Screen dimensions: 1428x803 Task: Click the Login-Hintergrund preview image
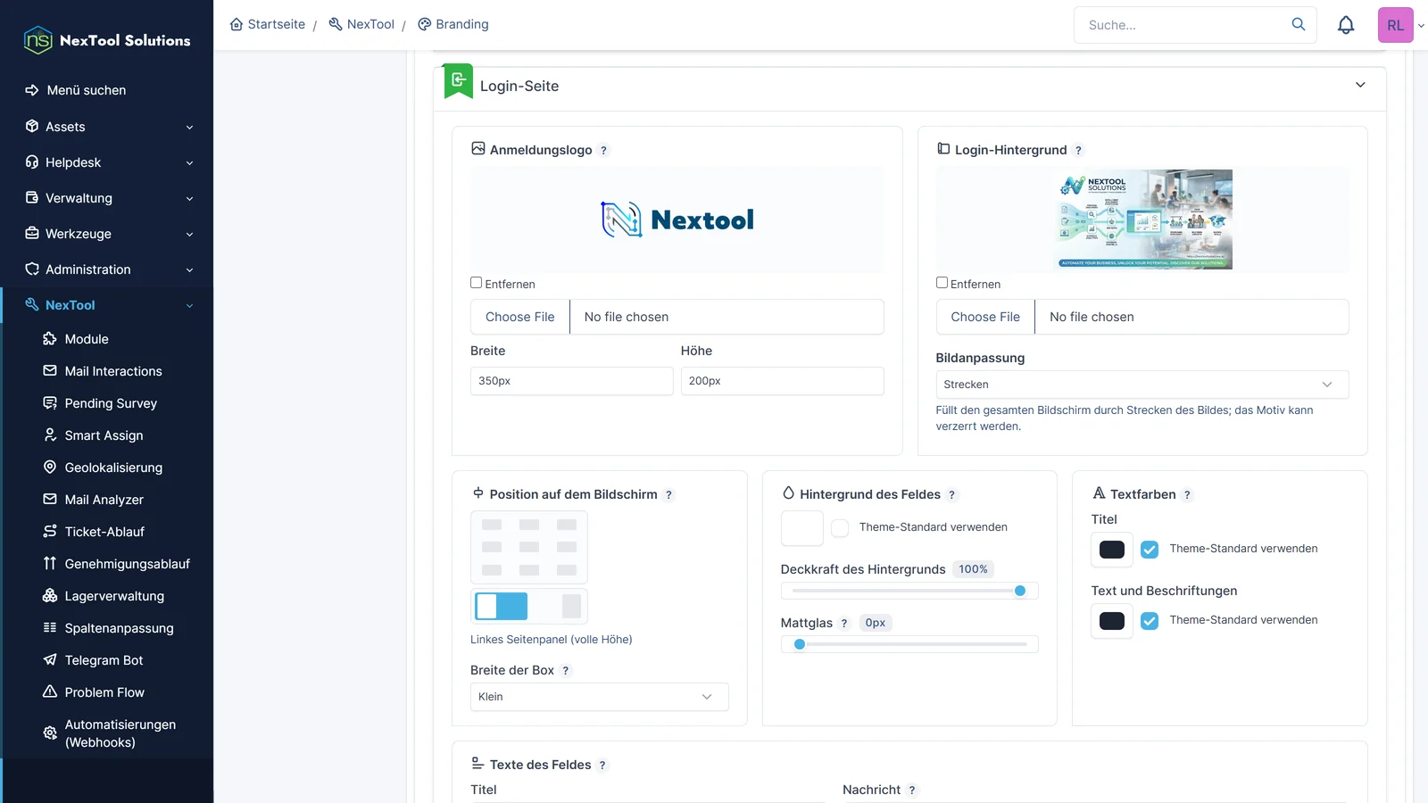click(x=1143, y=219)
